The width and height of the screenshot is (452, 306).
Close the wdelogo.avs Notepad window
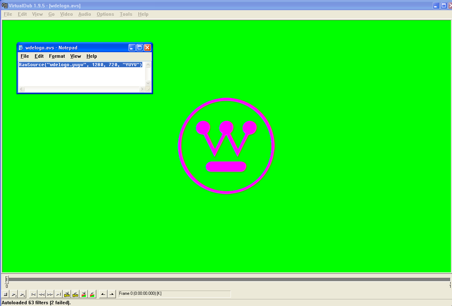(148, 48)
